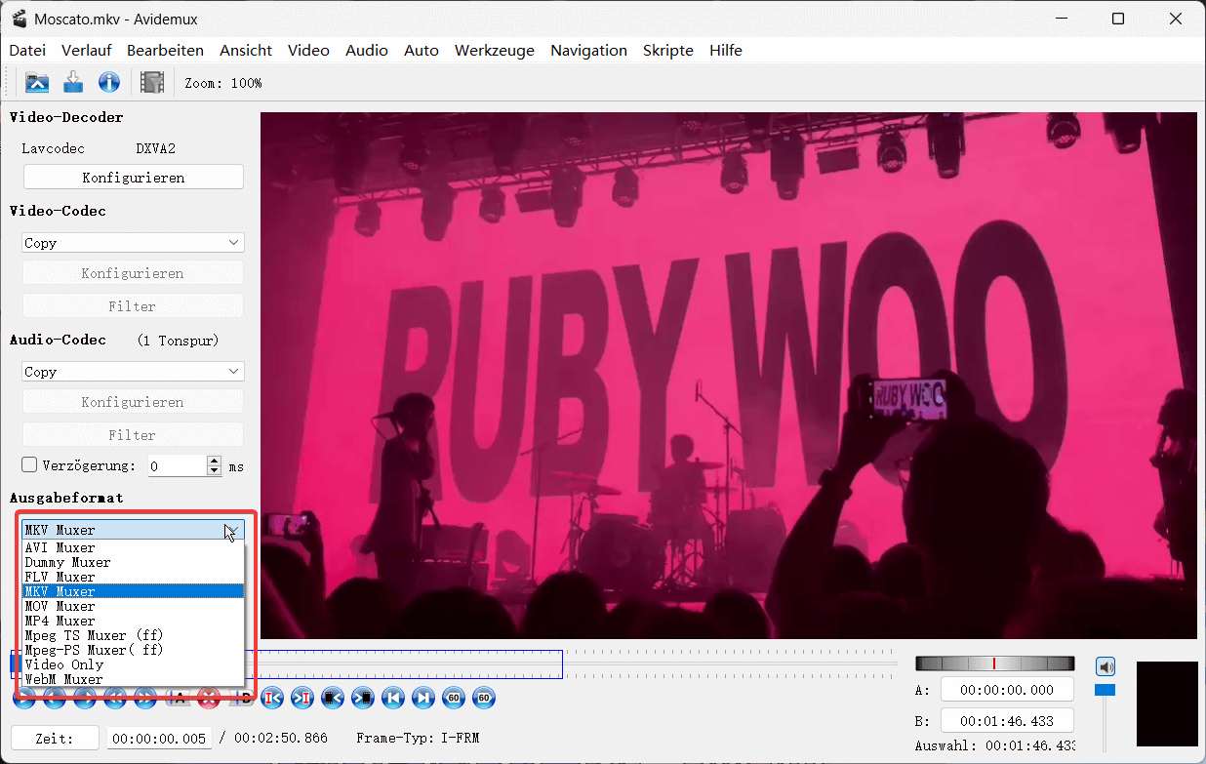The image size is (1206, 764).
Task: Go to the next black frame
Action: tap(363, 698)
